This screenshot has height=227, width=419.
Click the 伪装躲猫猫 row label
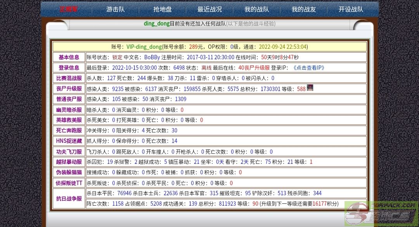click(69, 172)
